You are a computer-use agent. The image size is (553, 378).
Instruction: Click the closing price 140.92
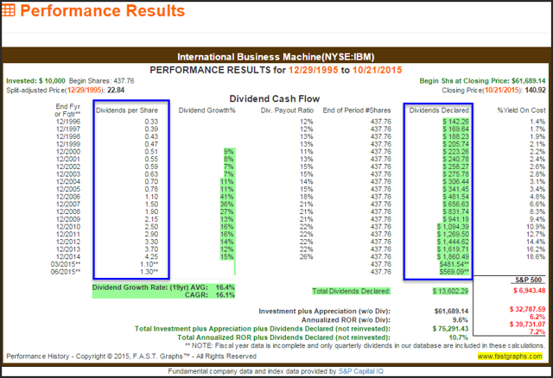536,90
